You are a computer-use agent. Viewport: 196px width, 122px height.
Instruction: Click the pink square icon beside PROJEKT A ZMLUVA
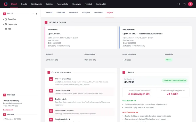coord(46,22)
